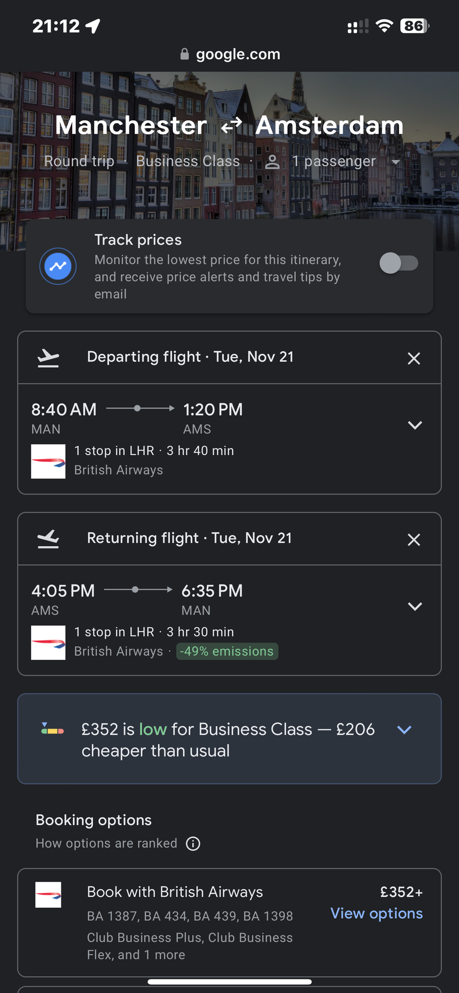Expand the £352 low price insight

pos(404,730)
